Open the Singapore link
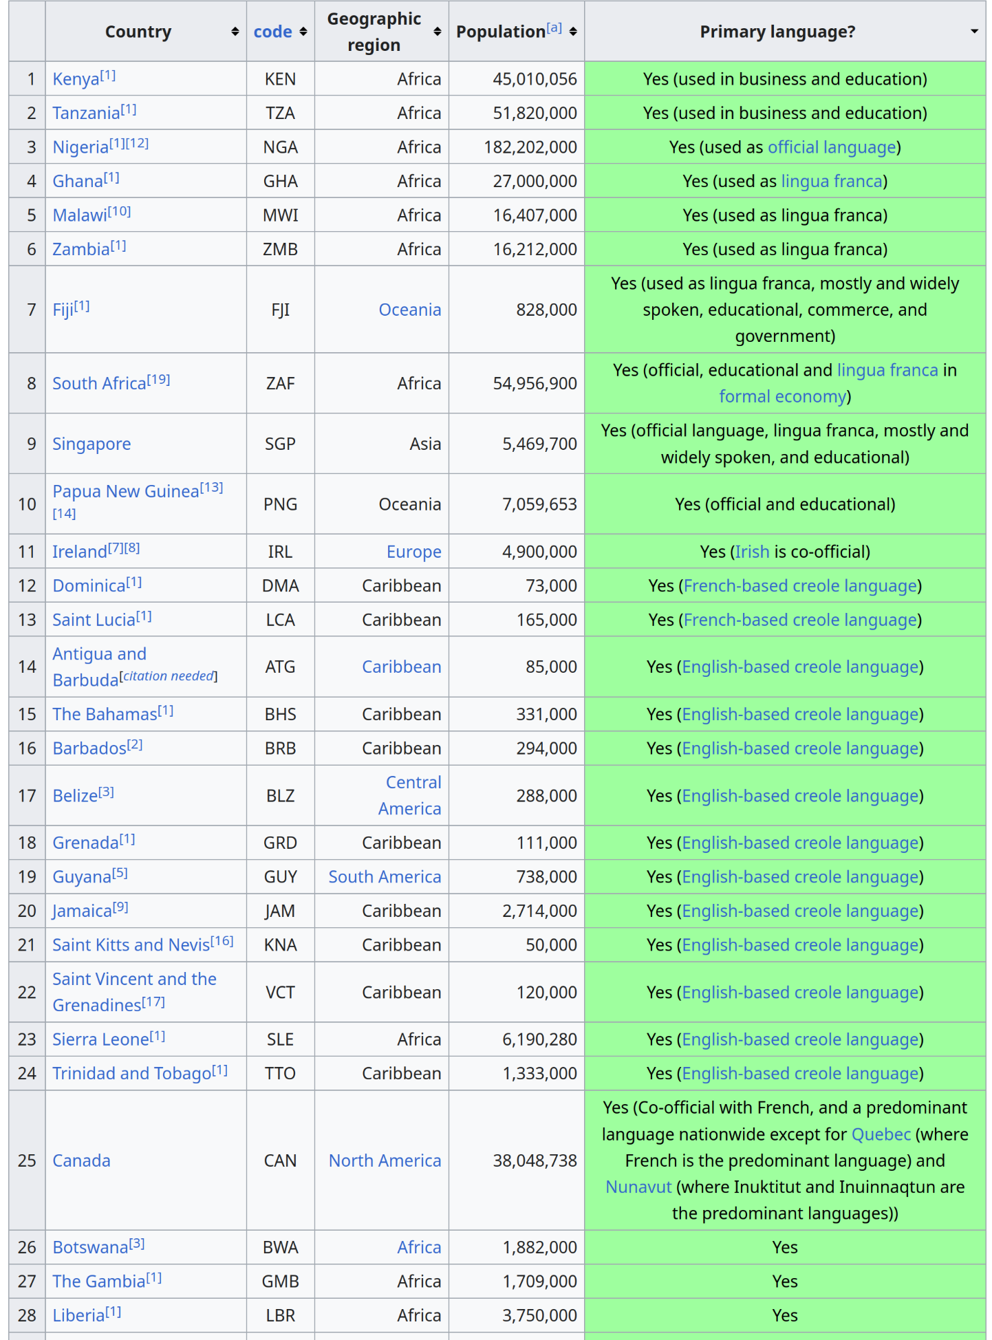This screenshot has height=1340, width=992. [91, 444]
